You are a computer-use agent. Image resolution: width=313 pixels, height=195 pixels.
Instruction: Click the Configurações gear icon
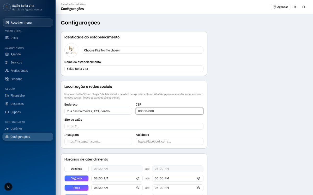pyautogui.click(x=7, y=137)
